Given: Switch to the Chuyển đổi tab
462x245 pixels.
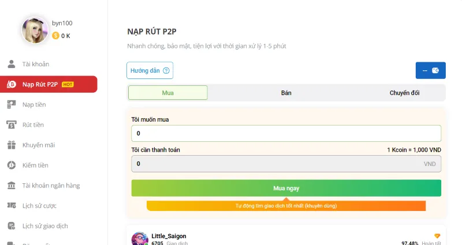Looking at the screenshot, I should 404,93.
